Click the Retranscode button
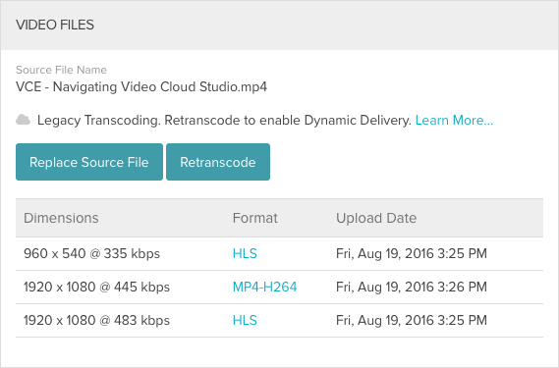The image size is (559, 368). click(218, 162)
